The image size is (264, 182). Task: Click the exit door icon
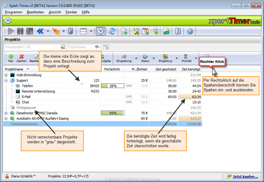[71, 31]
